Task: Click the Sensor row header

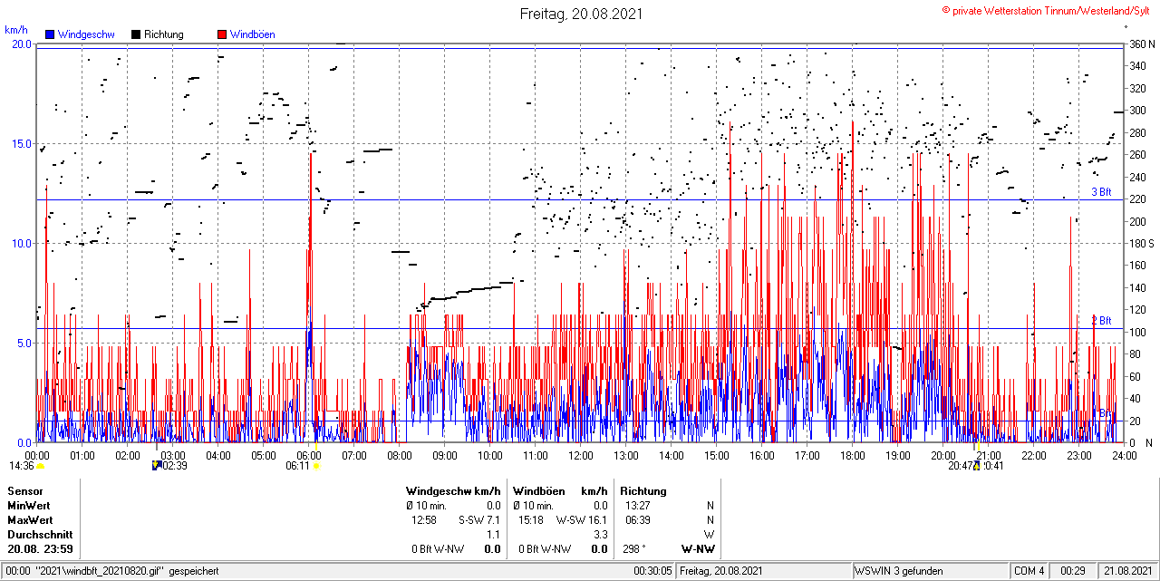Action: tap(24, 490)
